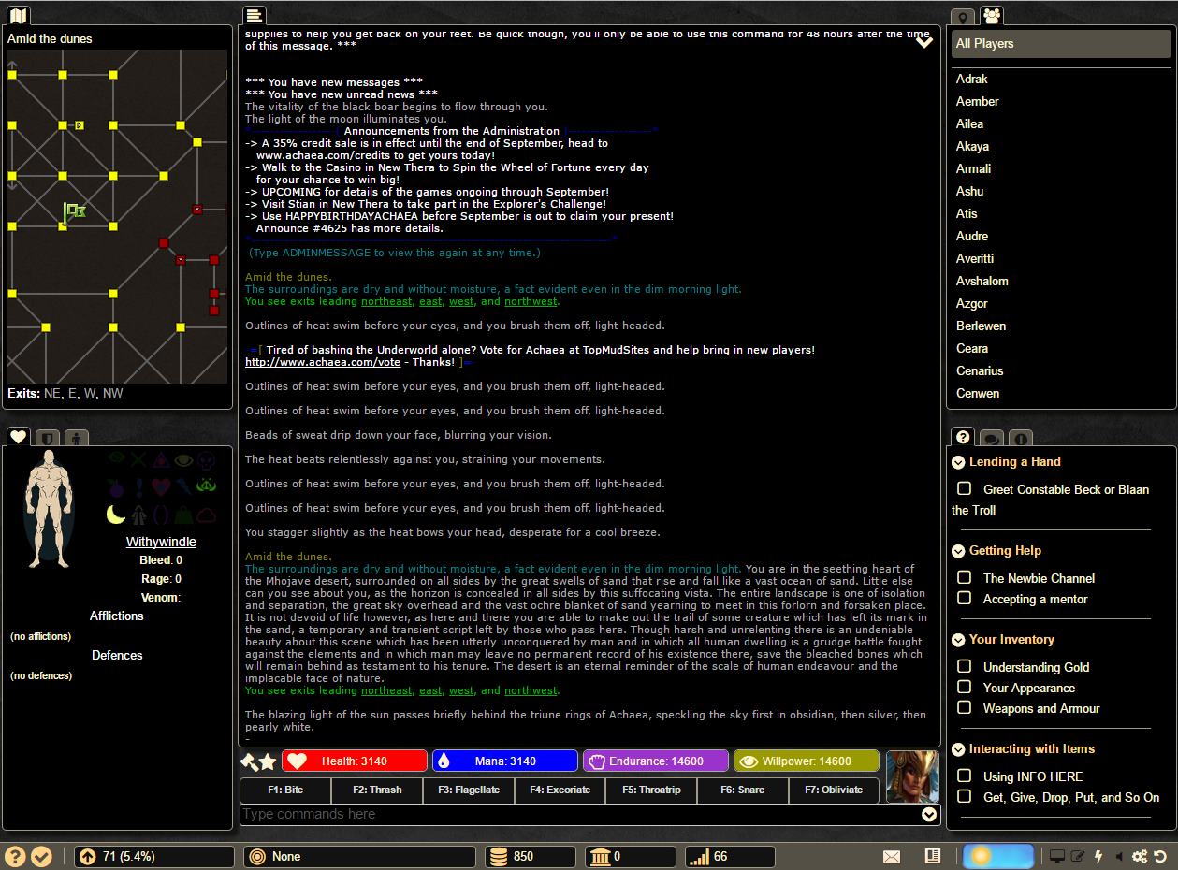1178x870 pixels.
Task: Click the red Health bar
Action: (355, 761)
